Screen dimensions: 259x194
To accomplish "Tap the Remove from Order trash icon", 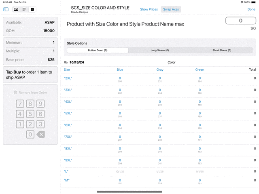I will point(15,93).
